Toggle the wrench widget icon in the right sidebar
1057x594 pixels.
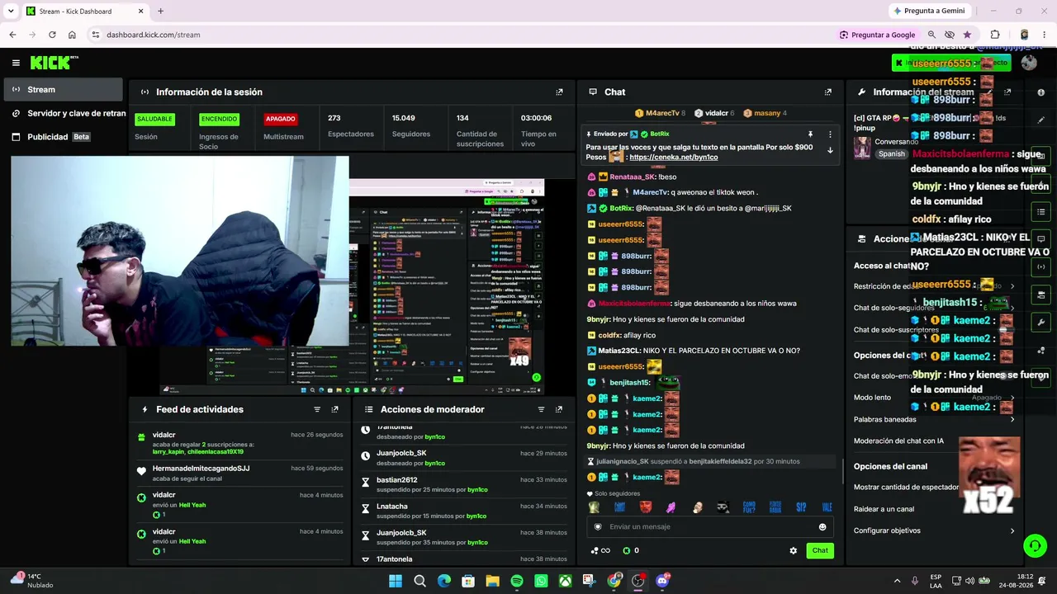point(1041,323)
